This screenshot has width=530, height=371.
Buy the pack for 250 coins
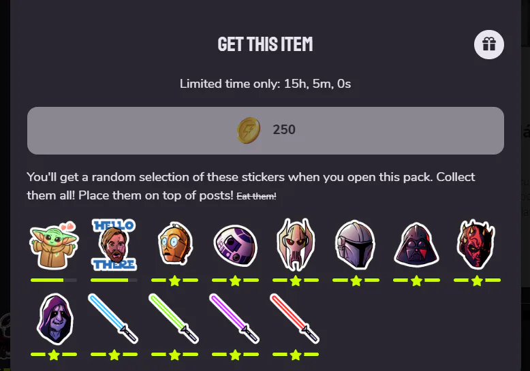coord(265,131)
